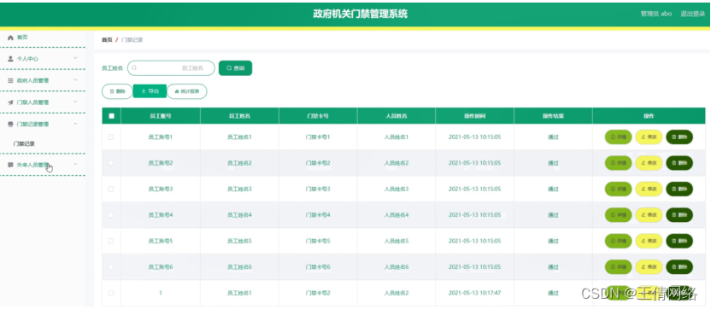
Task: Click 删除 for the 员工账号4 row
Action: click(679, 215)
